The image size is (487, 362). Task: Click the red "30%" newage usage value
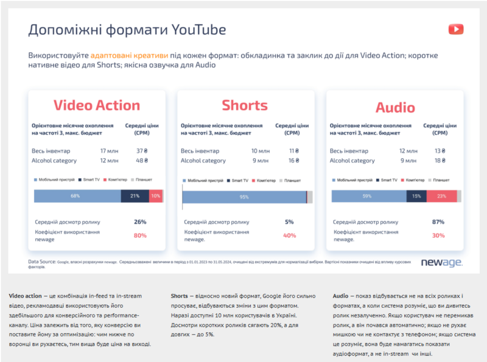pyautogui.click(x=438, y=235)
